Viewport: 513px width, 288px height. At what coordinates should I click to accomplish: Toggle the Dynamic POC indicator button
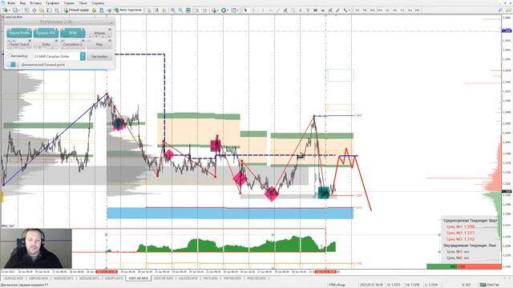pos(46,33)
